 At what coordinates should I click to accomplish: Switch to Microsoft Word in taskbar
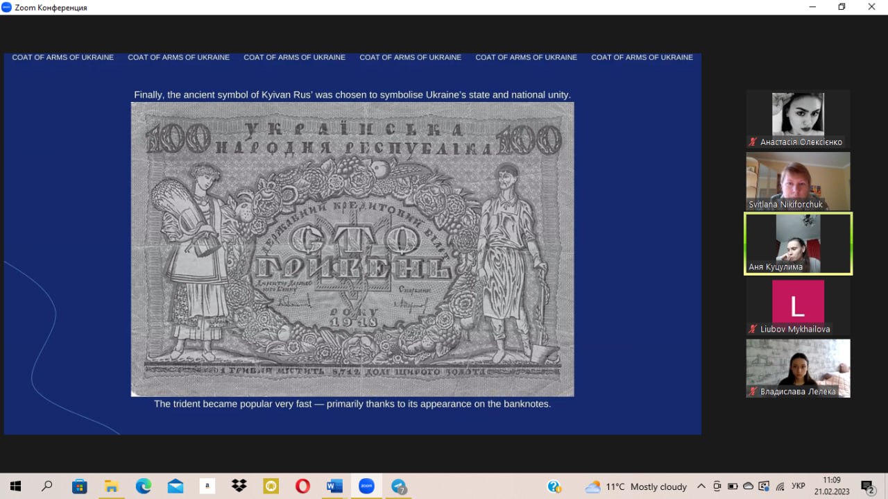pos(334,487)
